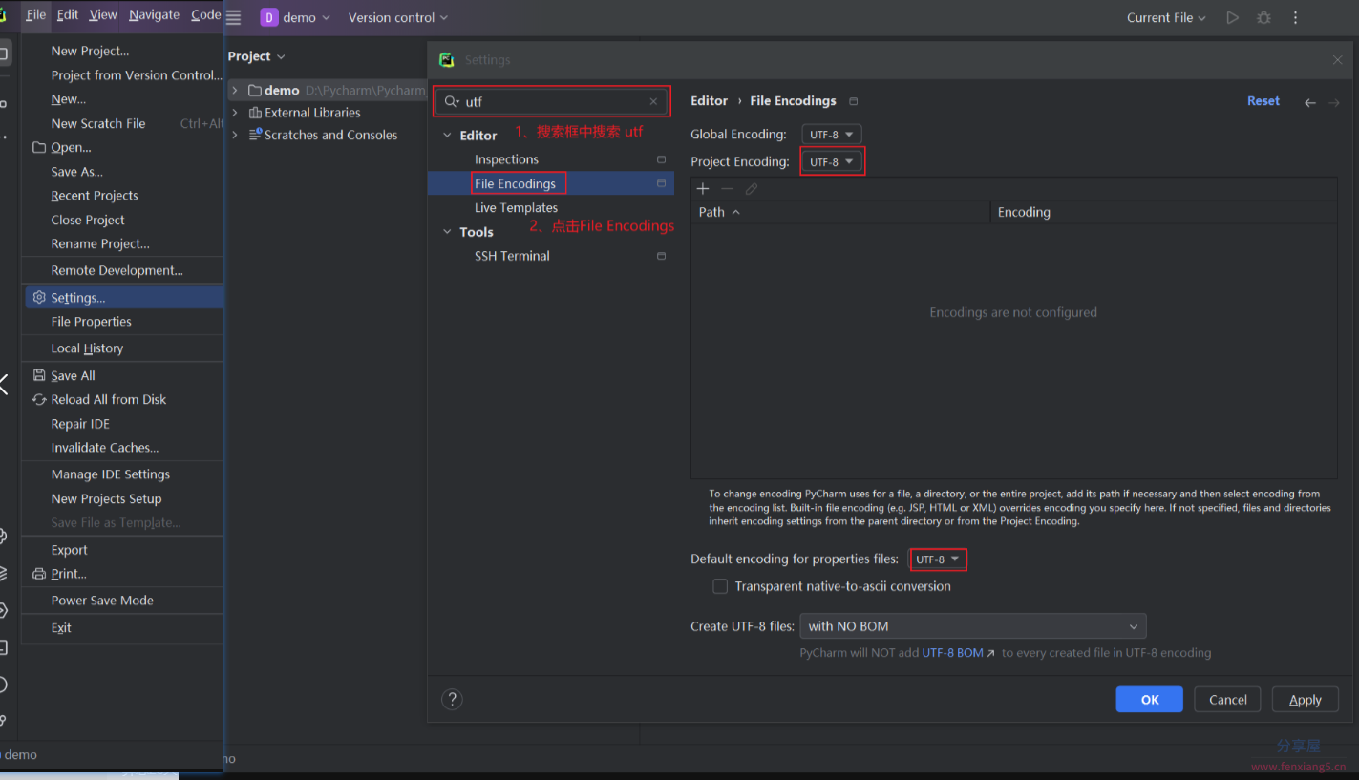Open help with the question mark
1359x780 pixels.
[x=452, y=699]
